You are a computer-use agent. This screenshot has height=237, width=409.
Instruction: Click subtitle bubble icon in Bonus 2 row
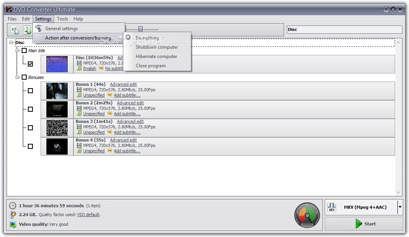coord(110,114)
